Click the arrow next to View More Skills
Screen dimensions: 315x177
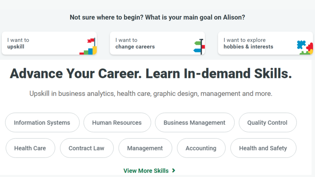[174, 171]
